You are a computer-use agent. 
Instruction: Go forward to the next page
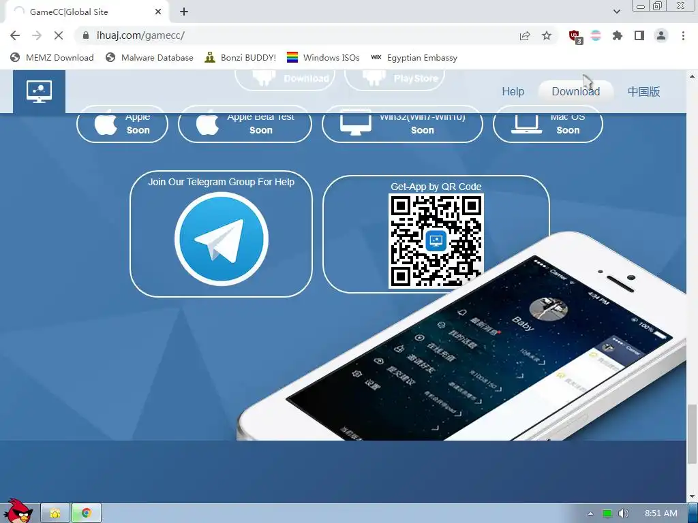[x=37, y=35]
